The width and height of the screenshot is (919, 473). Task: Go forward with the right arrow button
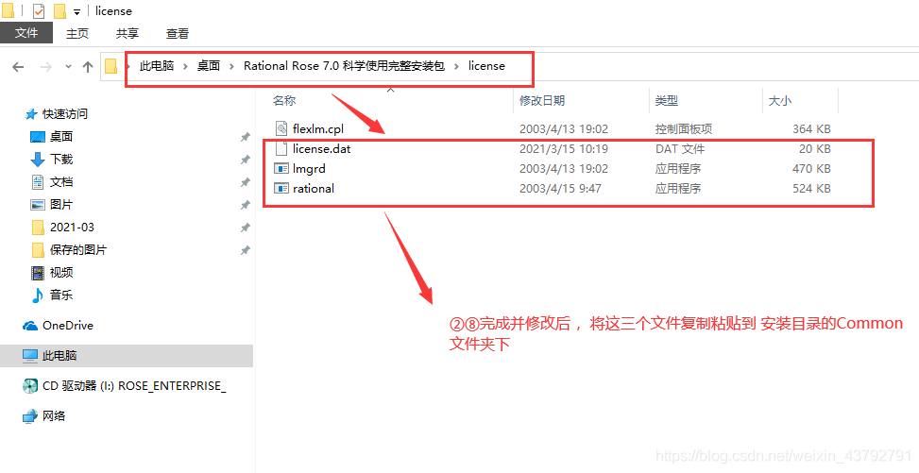click(x=45, y=67)
